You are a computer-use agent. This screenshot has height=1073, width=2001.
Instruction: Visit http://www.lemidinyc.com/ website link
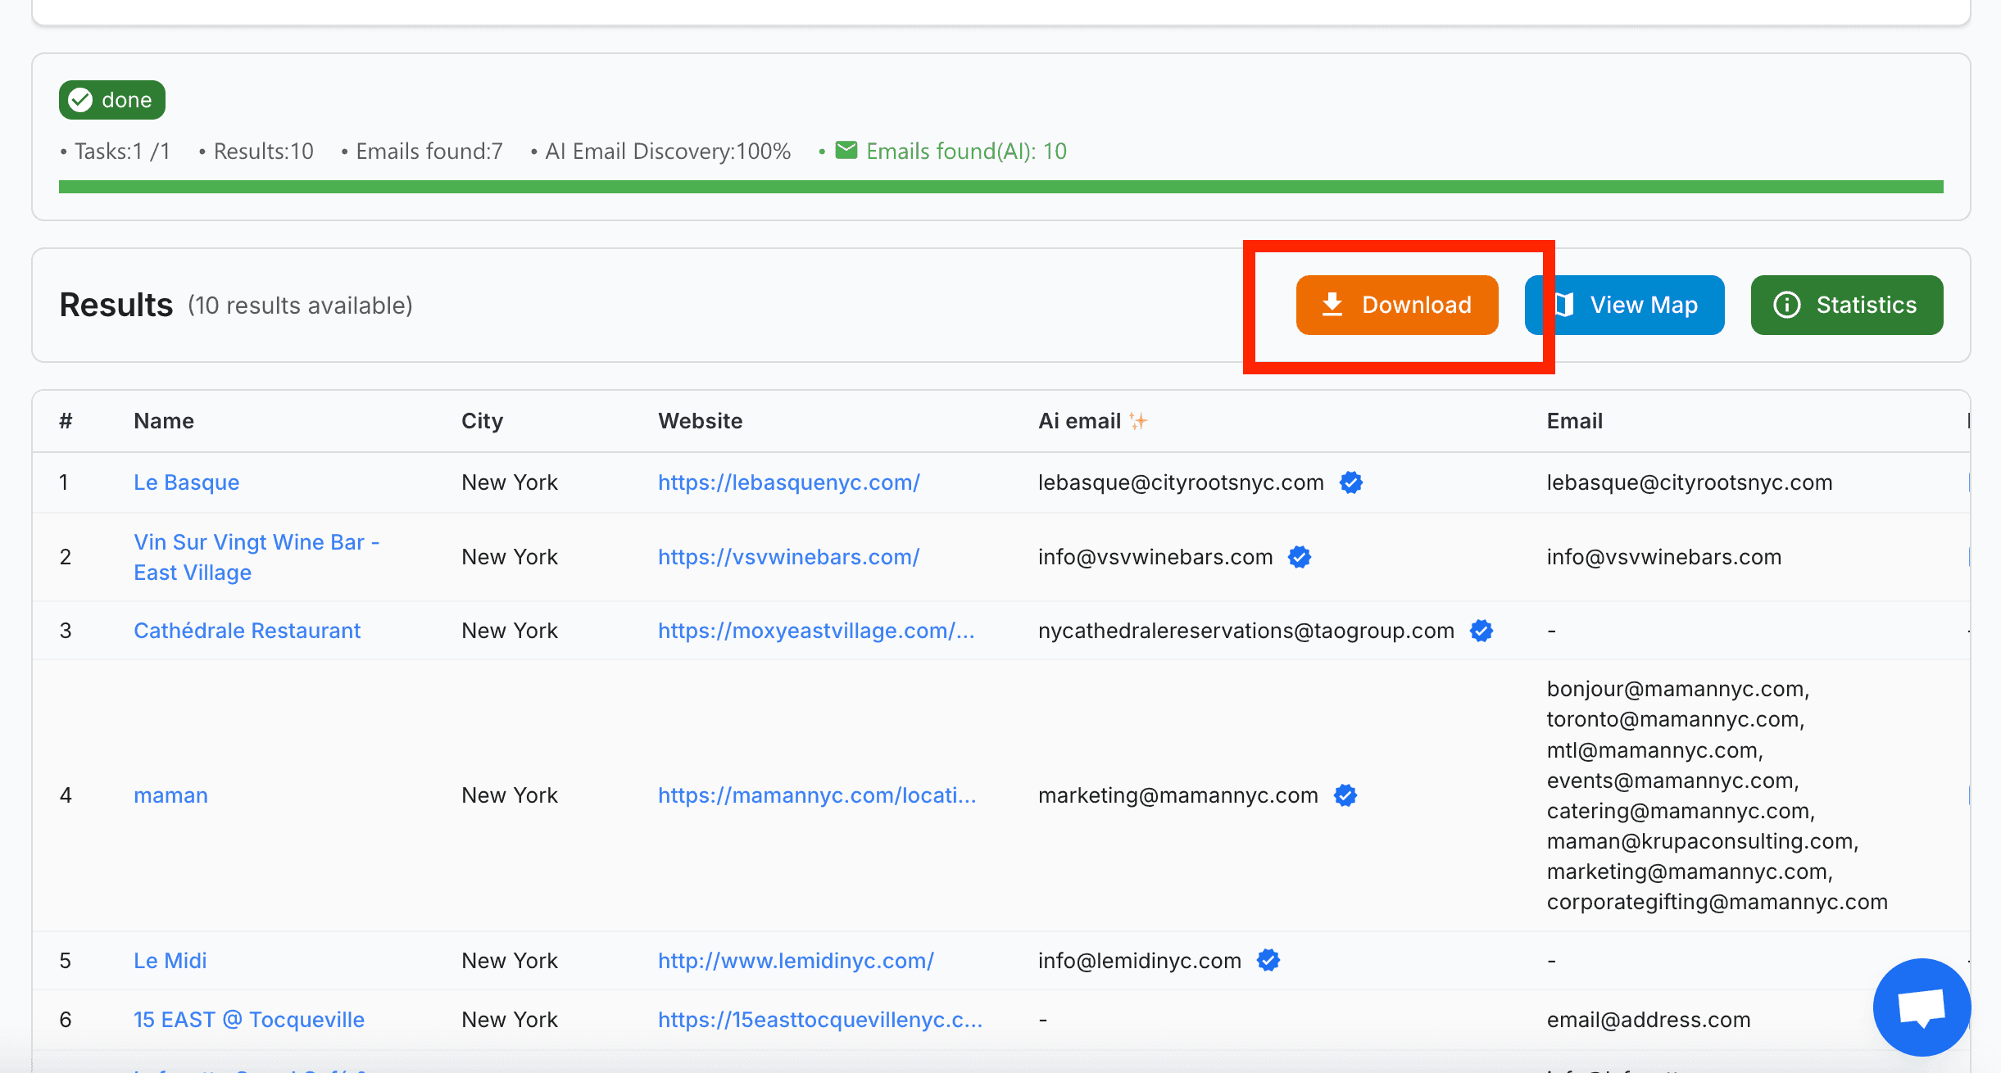click(796, 960)
